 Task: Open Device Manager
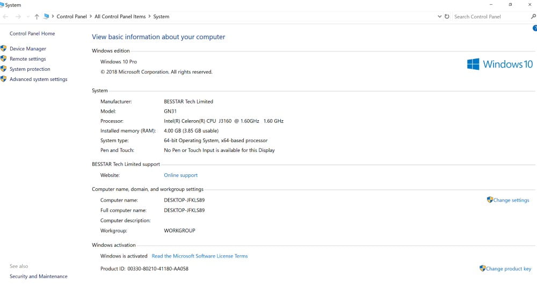tap(28, 49)
